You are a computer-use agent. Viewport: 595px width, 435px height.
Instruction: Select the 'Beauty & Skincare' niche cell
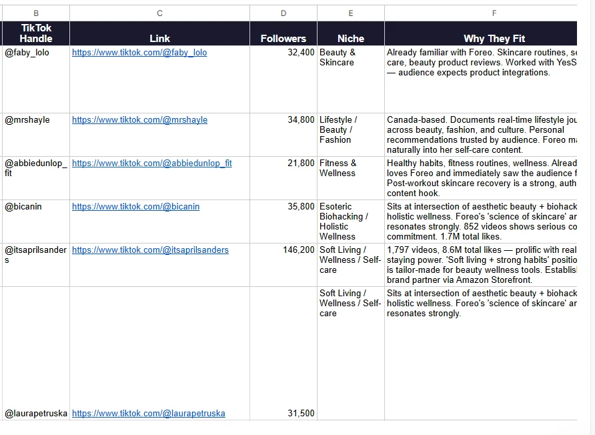(x=351, y=79)
